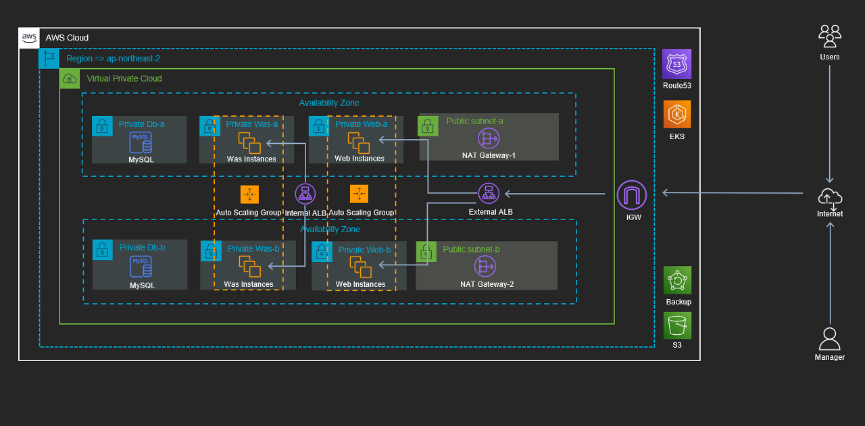Viewport: 865px width, 426px height.
Task: Click the lock icon of Public subnet-b
Action: click(x=426, y=251)
